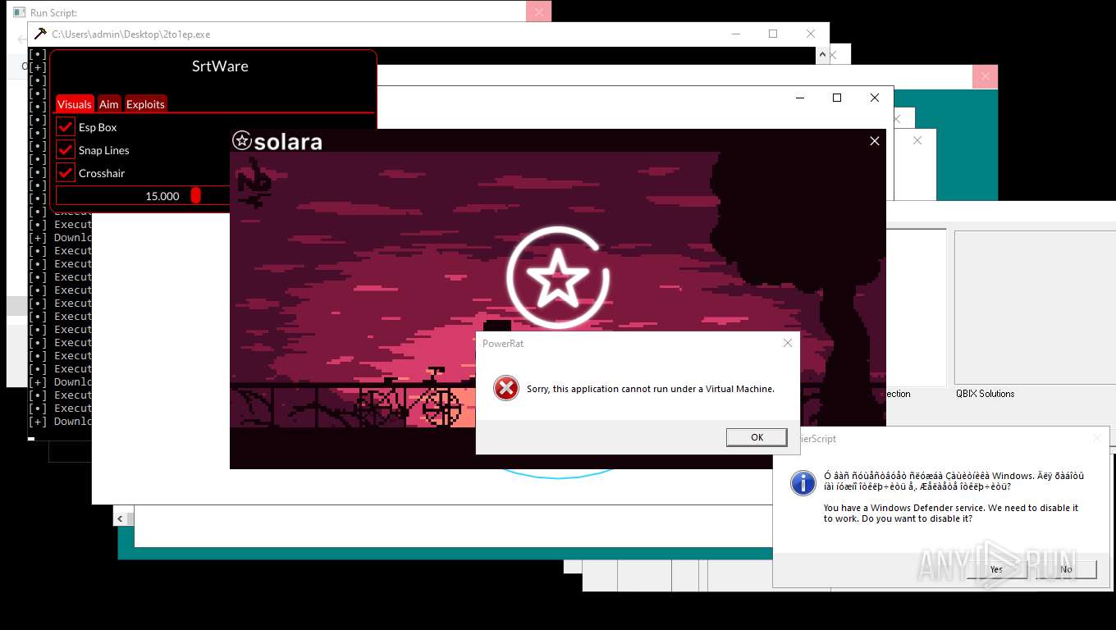Image resolution: width=1116 pixels, height=630 pixels.
Task: Click No in the Windows Defender dialog
Action: [x=1066, y=569]
